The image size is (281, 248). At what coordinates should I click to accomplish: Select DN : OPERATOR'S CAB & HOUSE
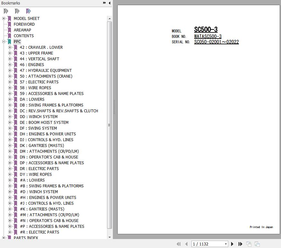49,157
